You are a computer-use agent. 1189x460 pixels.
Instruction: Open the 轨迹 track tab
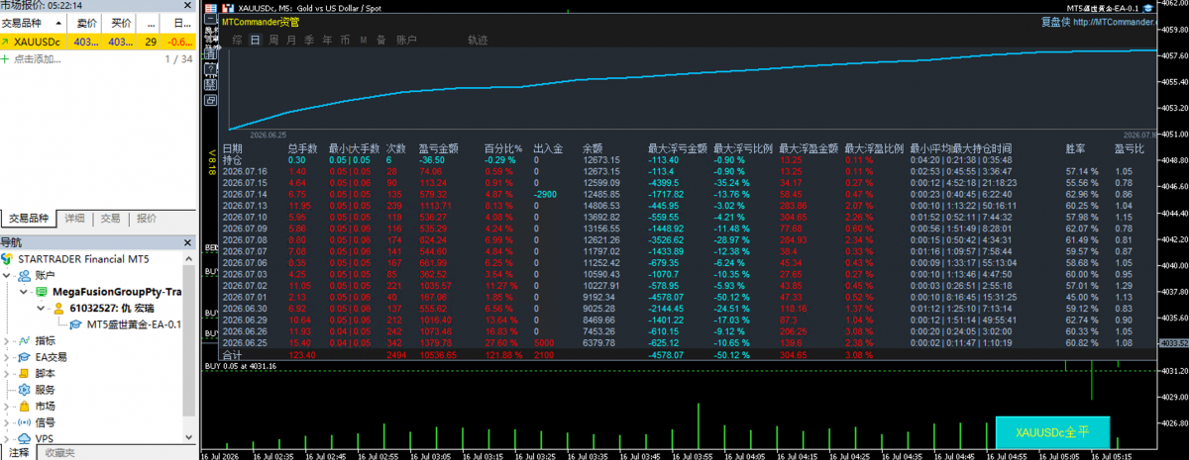pyautogui.click(x=478, y=40)
